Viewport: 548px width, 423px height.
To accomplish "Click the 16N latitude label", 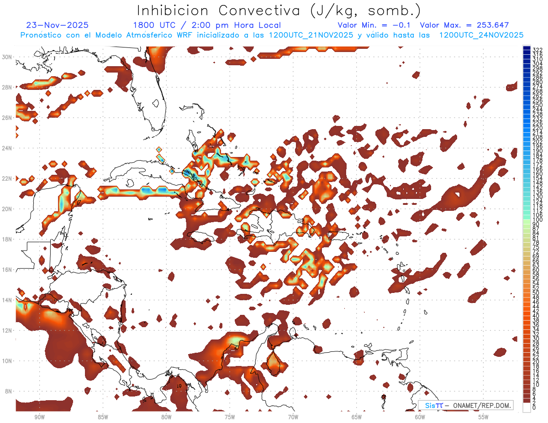I will pos(7,270).
